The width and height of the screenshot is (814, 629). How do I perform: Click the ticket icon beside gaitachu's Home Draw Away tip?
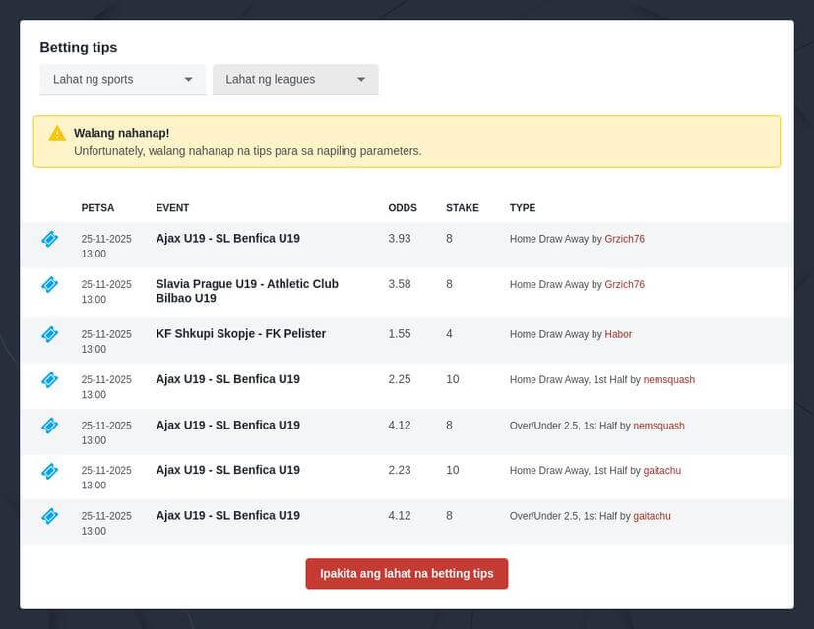pyautogui.click(x=49, y=471)
